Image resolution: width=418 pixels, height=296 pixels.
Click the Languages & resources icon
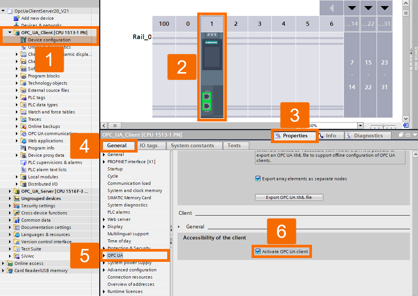16,235
